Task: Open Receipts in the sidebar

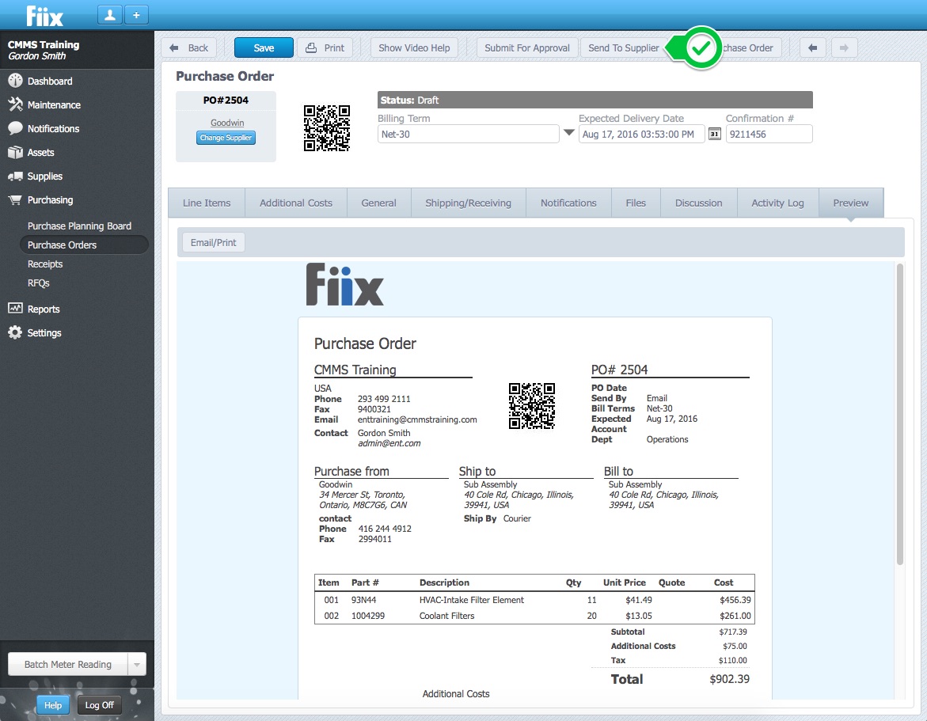Action: pyautogui.click(x=45, y=264)
